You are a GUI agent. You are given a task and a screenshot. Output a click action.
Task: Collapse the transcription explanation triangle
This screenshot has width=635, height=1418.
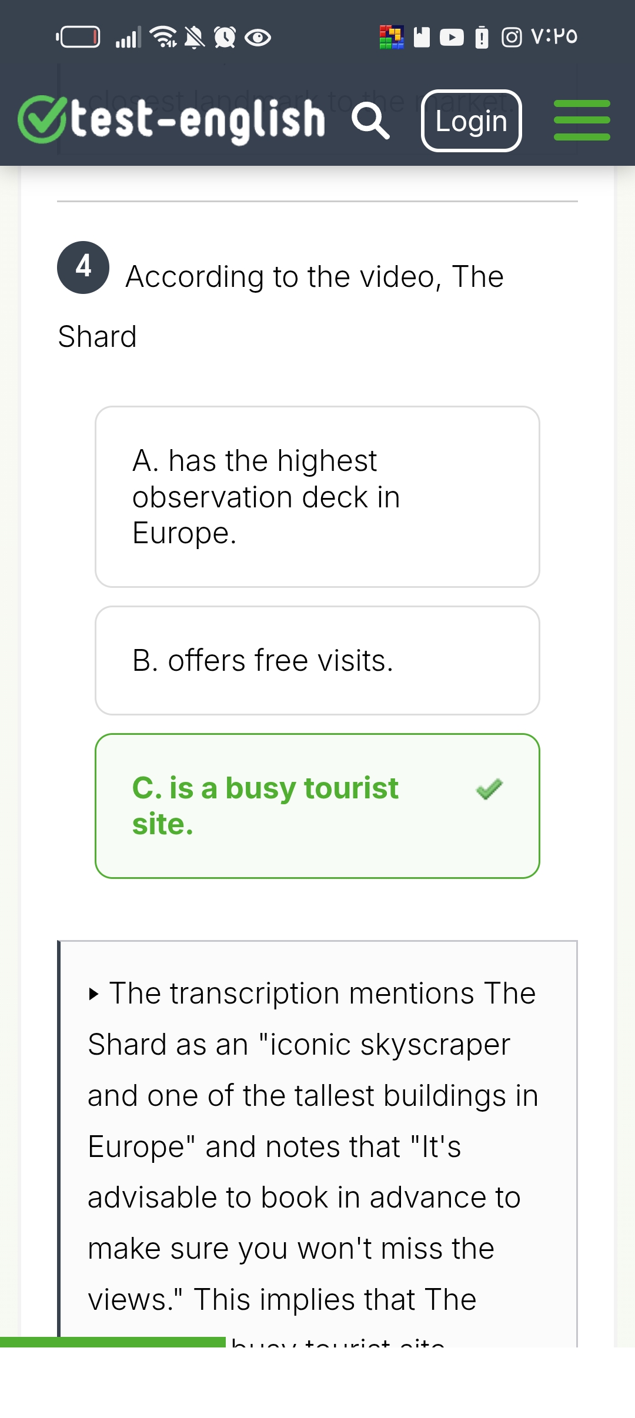[x=93, y=994]
